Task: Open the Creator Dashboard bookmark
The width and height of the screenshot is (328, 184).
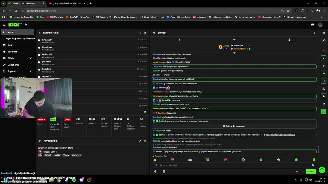Action: (22, 17)
